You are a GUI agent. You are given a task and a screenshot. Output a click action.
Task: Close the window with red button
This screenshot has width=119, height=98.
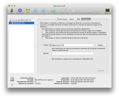click(9, 6)
